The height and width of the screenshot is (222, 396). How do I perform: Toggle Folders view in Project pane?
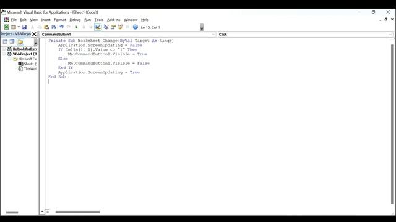tap(20, 41)
